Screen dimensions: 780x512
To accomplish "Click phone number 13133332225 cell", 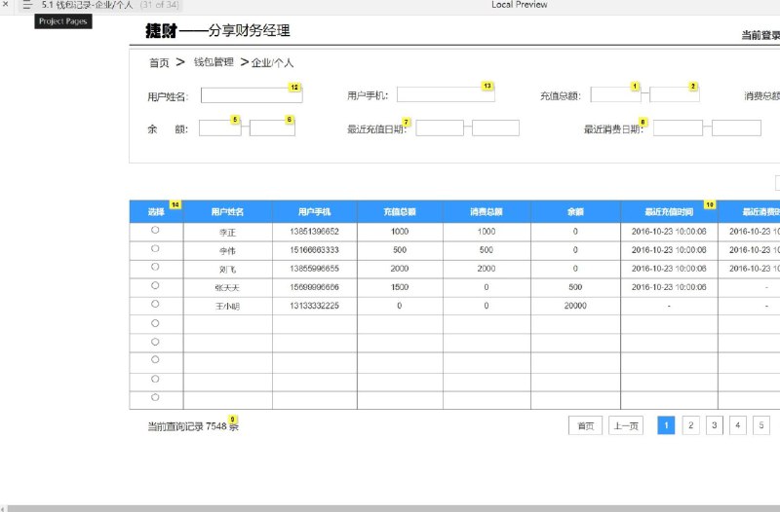I will 314,306.
